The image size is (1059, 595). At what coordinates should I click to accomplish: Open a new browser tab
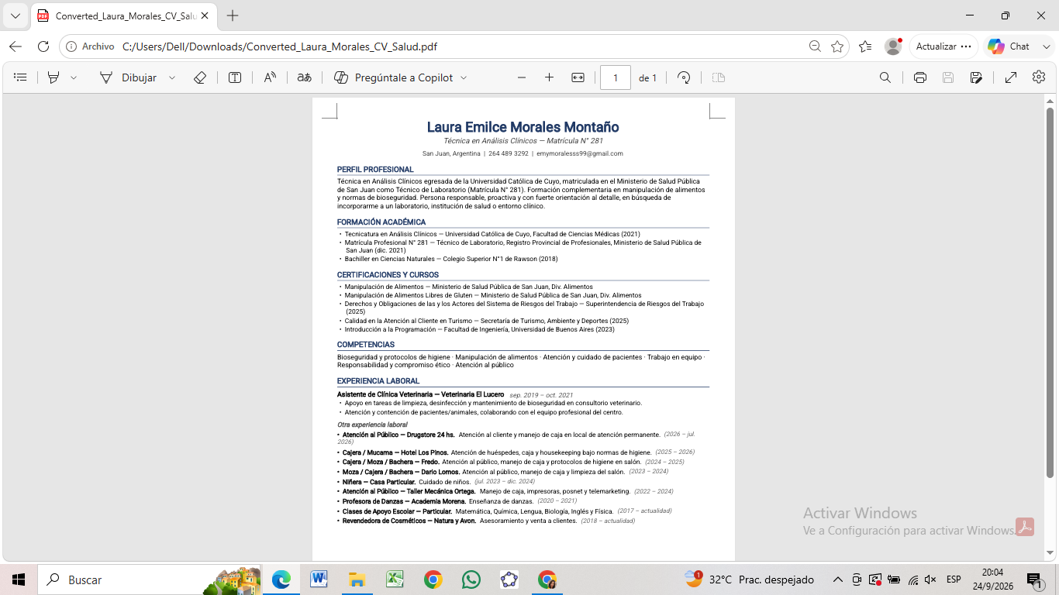coord(233,15)
